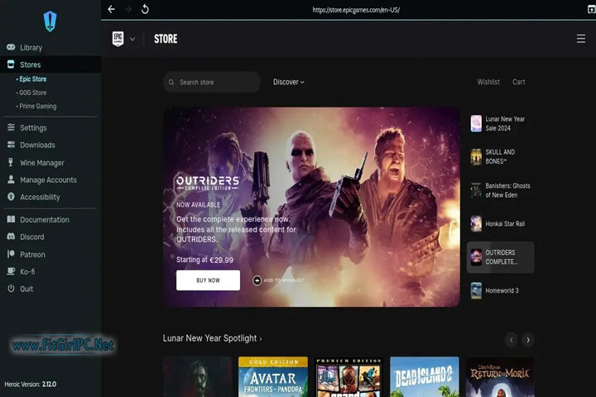Add Outriders to wishlist
Image resolution: width=596 pixels, height=397 pixels.
click(278, 280)
